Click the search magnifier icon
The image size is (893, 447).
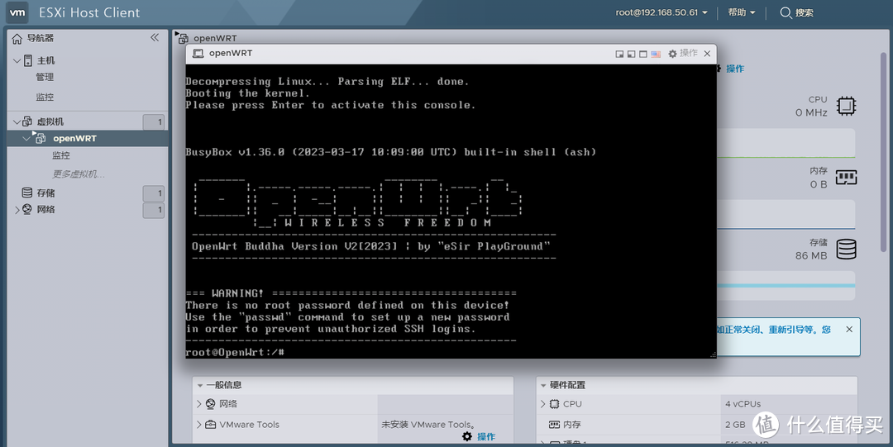point(786,12)
